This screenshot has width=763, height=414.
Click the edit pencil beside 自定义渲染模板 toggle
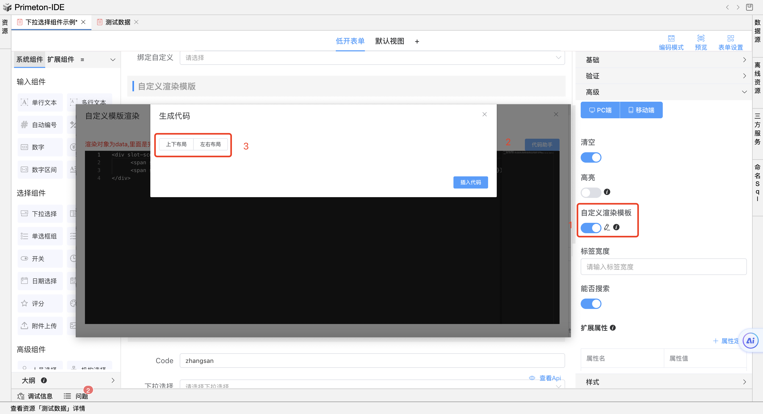(x=607, y=227)
